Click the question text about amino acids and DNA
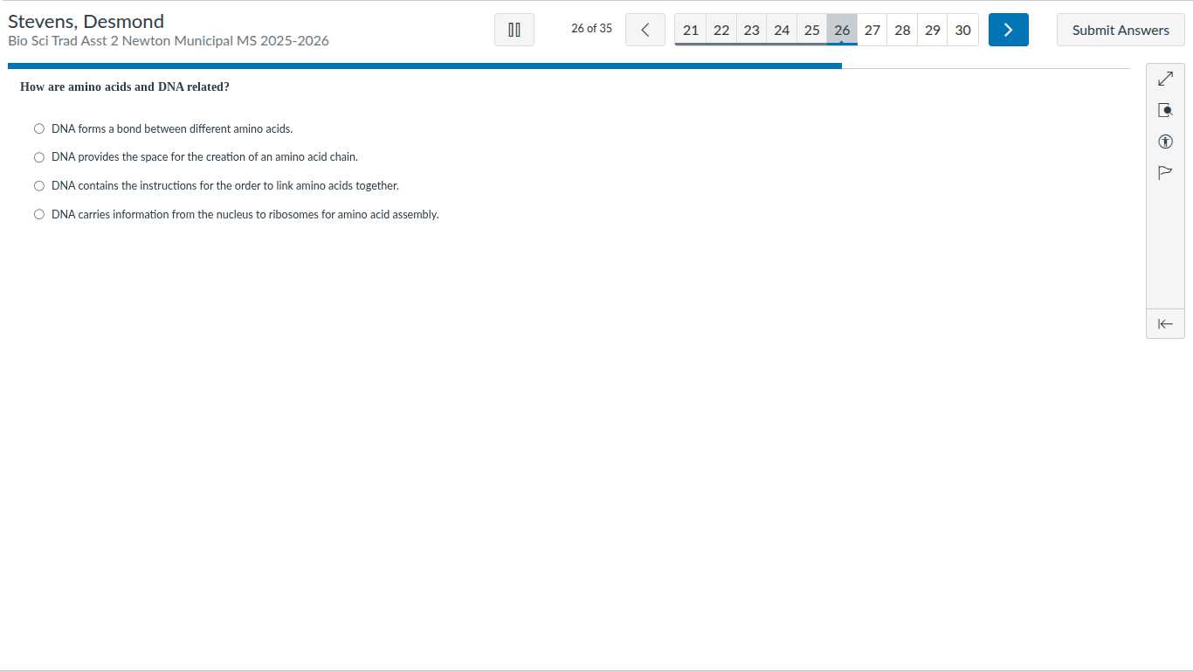This screenshot has height=671, width=1193. (x=125, y=87)
